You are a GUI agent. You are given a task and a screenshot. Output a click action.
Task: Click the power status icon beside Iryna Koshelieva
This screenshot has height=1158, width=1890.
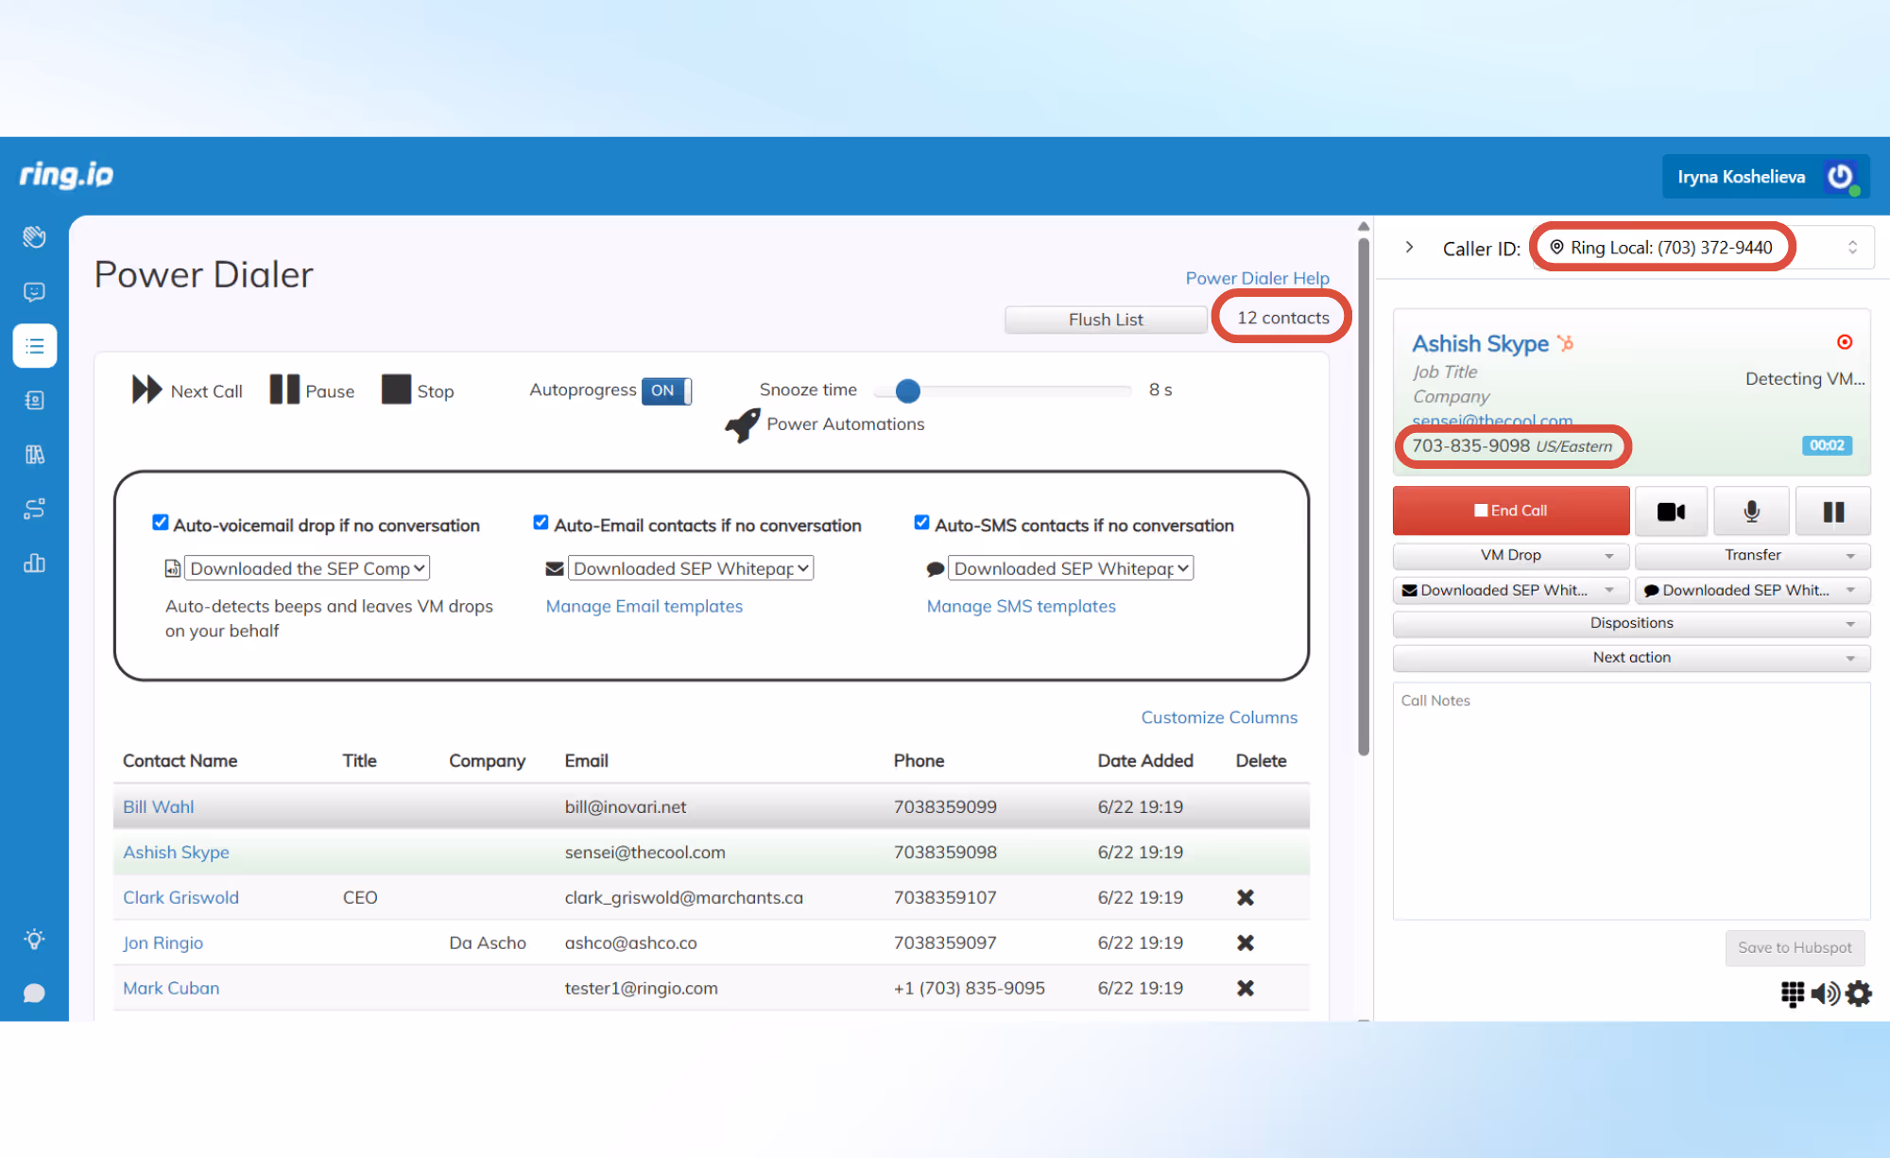click(1842, 177)
